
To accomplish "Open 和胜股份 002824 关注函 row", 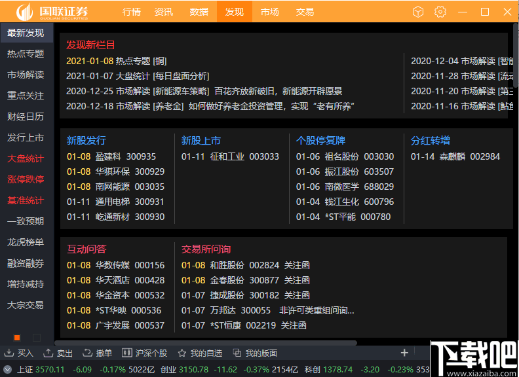I will 245,265.
